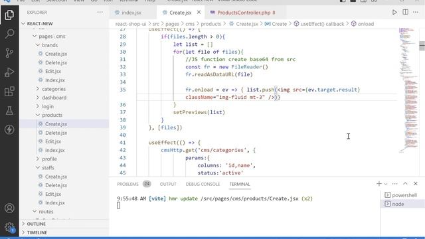Image resolution: width=425 pixels, height=239 pixels.
Task: Click the react-shop-ui breadcrumb
Action: 131,24
